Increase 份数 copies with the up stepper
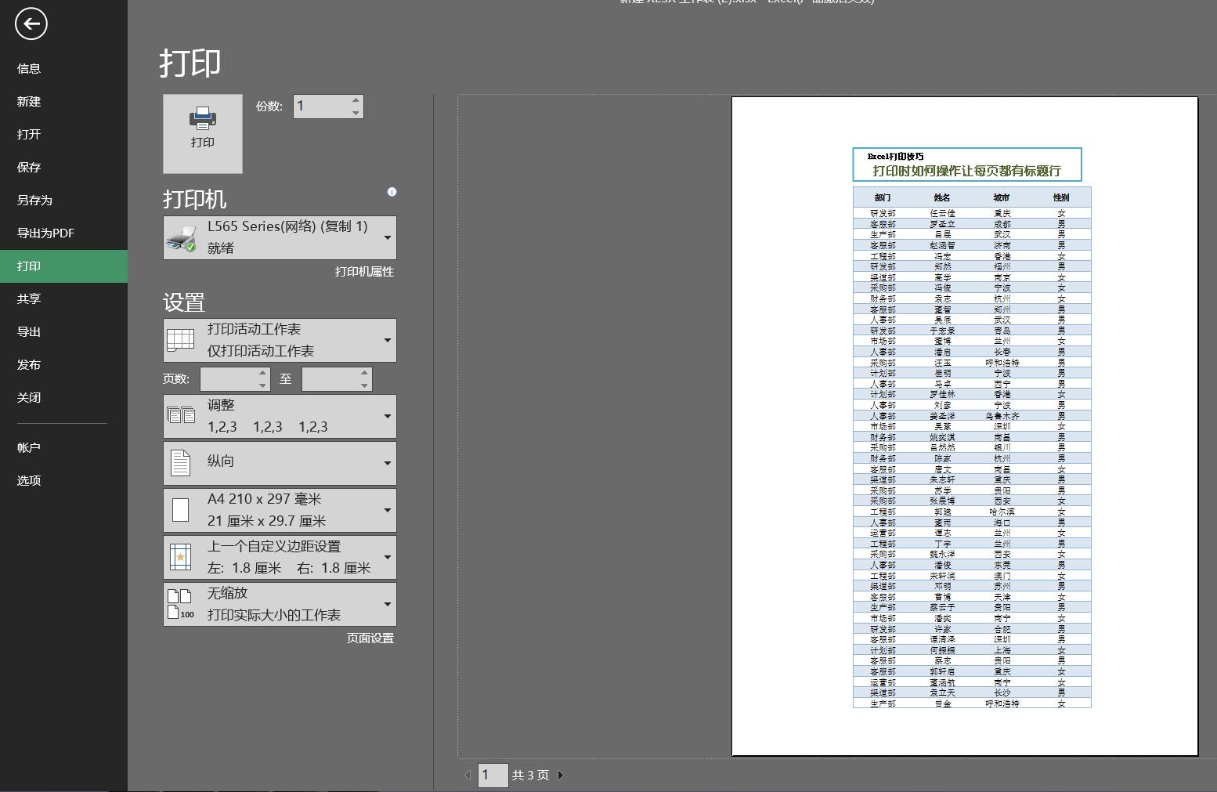 point(356,101)
